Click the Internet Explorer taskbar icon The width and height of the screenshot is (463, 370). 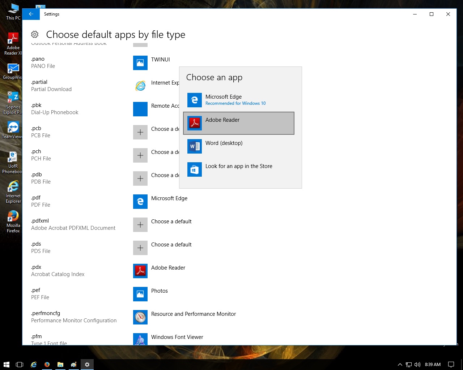tap(33, 365)
